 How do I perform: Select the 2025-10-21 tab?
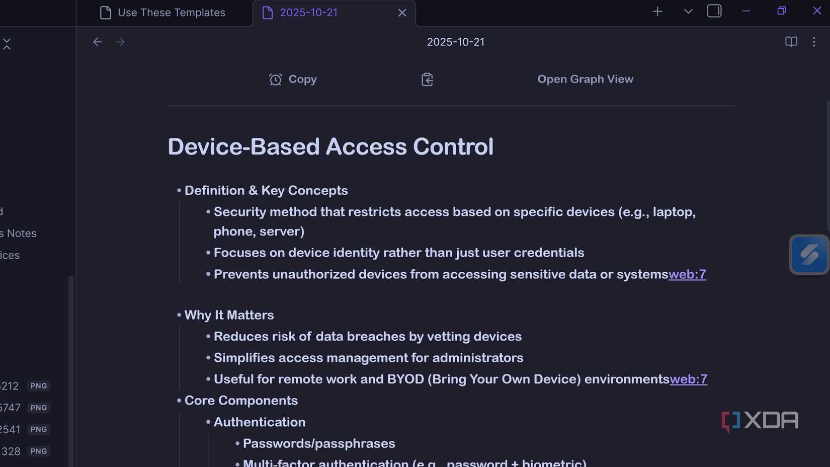click(x=308, y=13)
